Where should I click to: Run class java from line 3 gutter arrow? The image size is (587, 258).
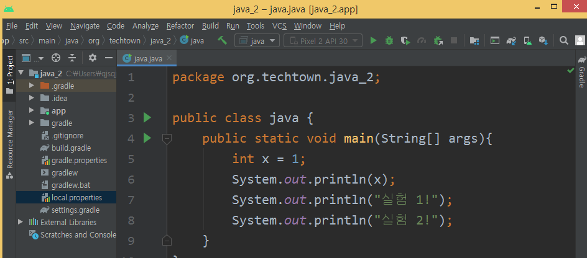(147, 118)
